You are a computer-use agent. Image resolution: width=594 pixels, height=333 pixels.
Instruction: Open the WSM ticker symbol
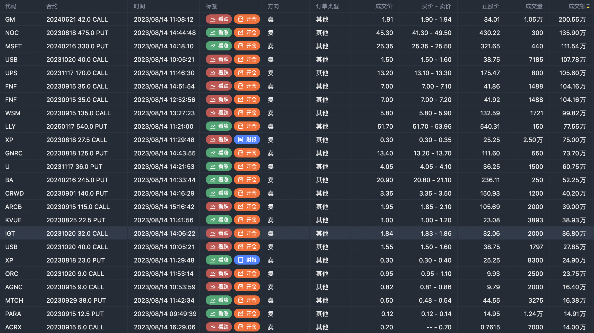click(13, 113)
